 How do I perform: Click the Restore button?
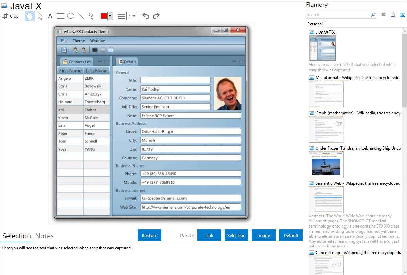(x=149, y=235)
